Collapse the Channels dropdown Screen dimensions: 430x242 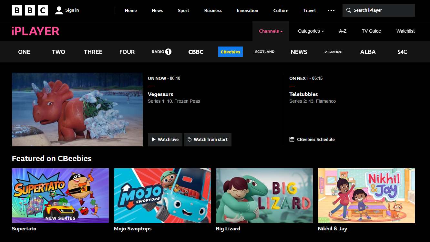271,31
